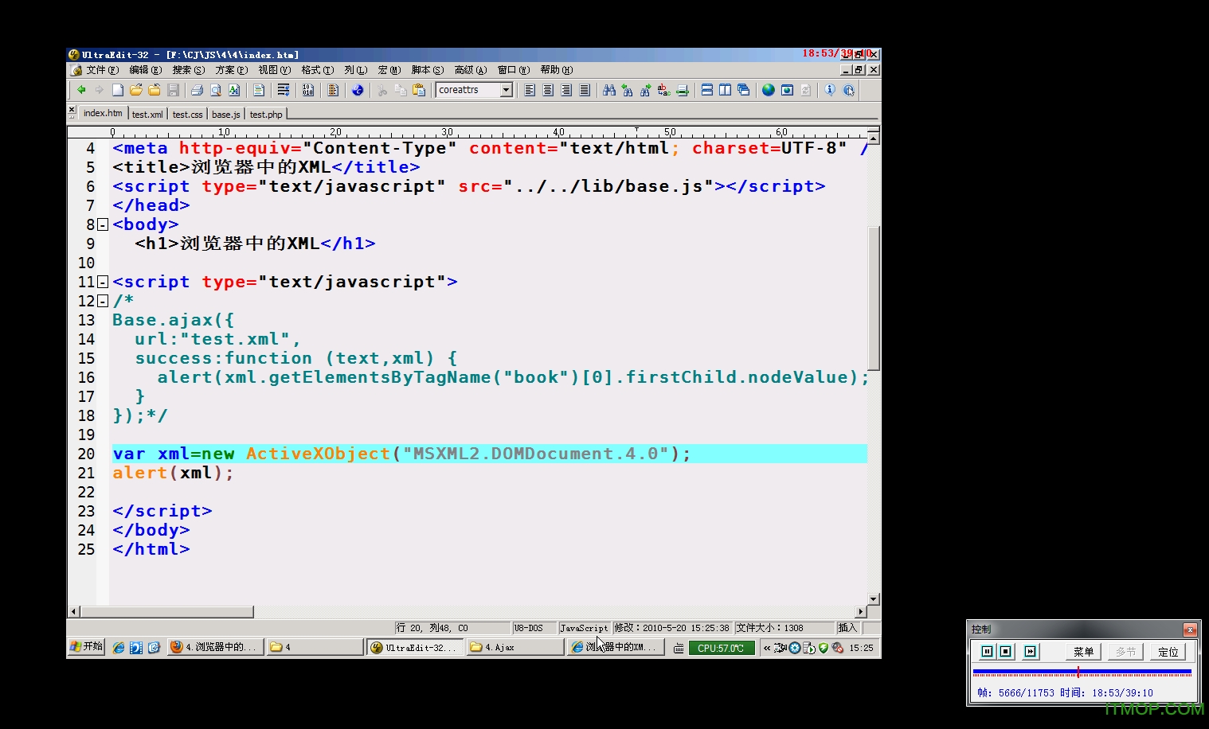The height and width of the screenshot is (729, 1209).
Task: Cut selection with the scissors icon
Action: click(382, 90)
